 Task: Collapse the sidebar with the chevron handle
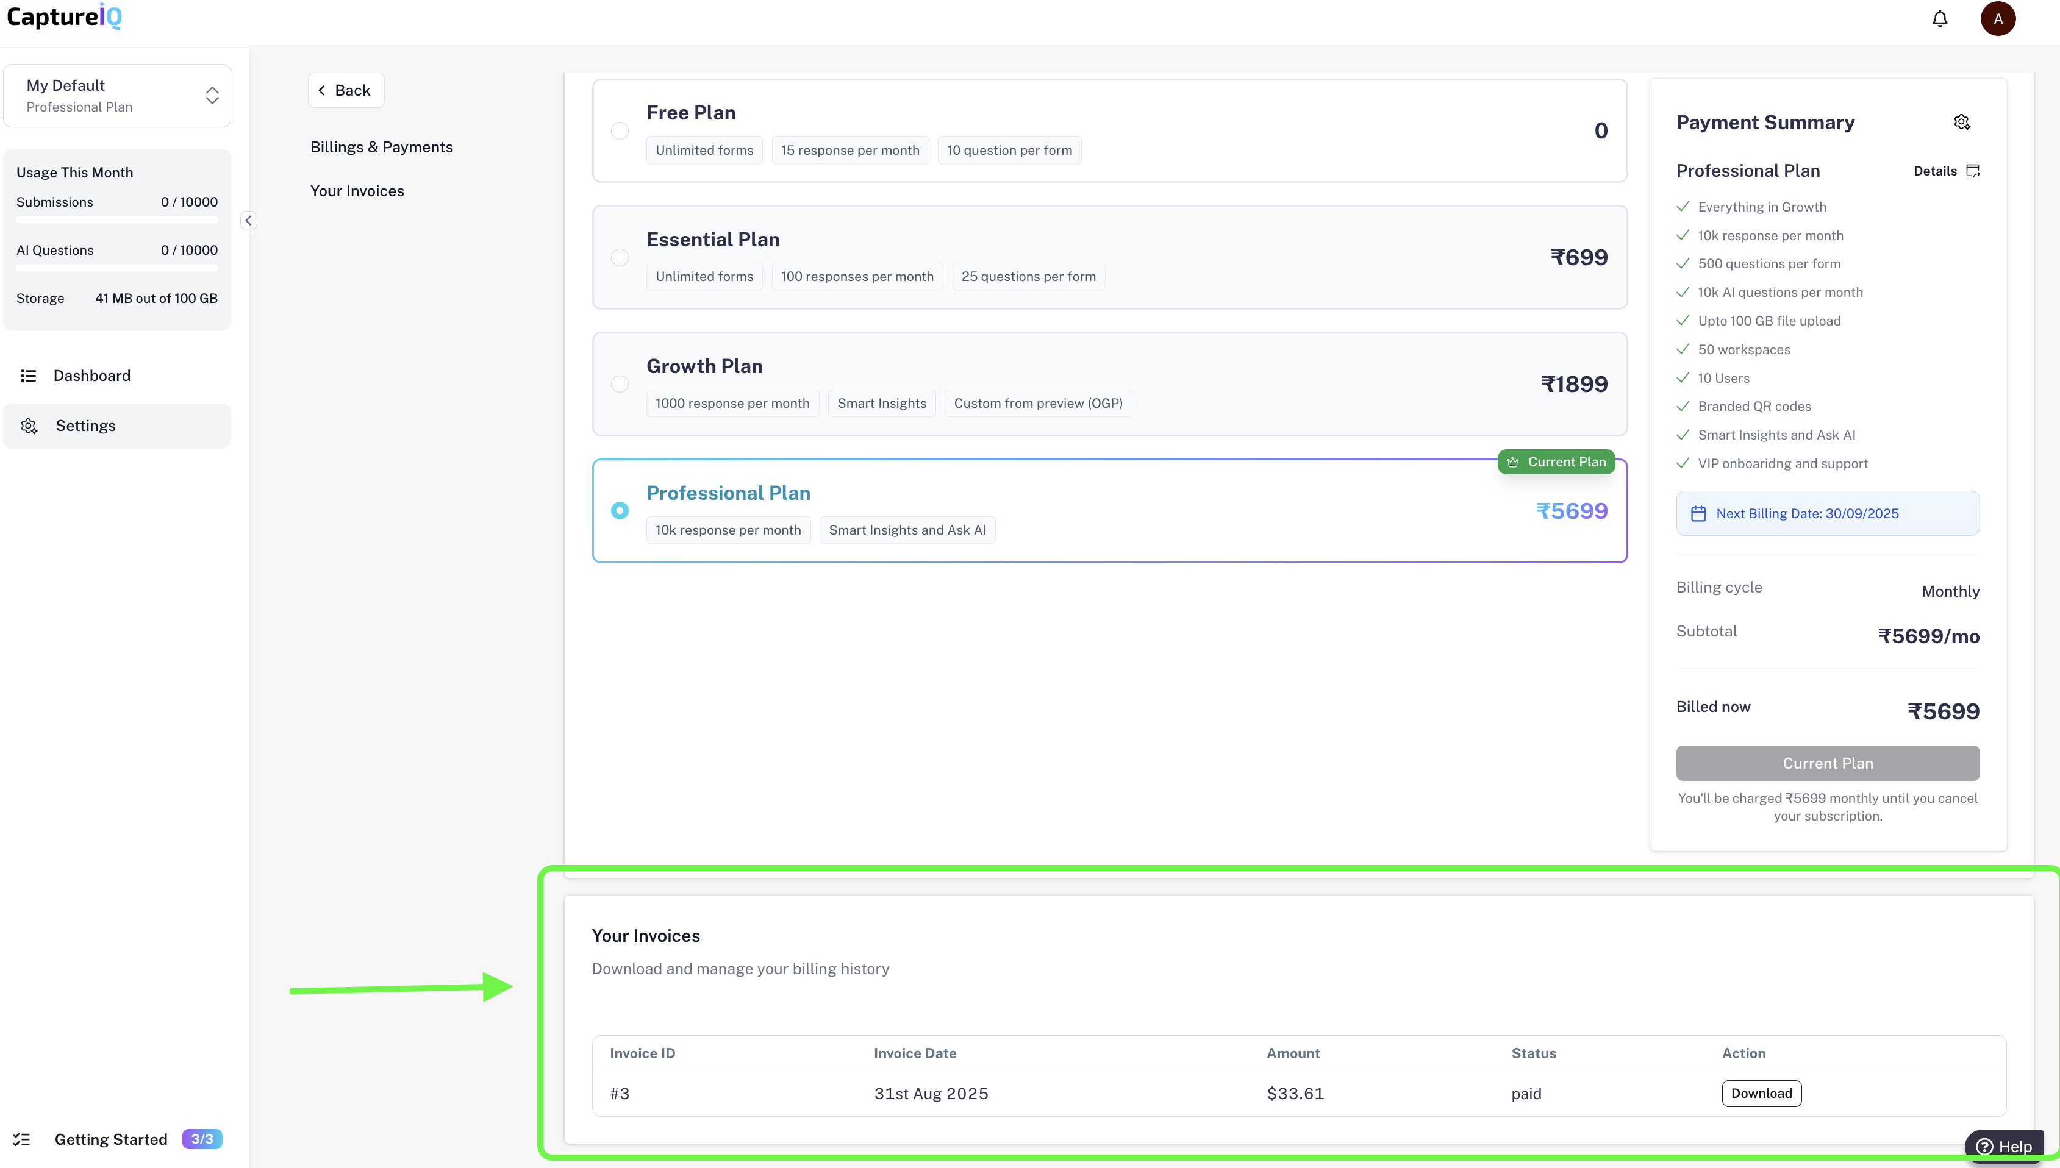pos(249,221)
